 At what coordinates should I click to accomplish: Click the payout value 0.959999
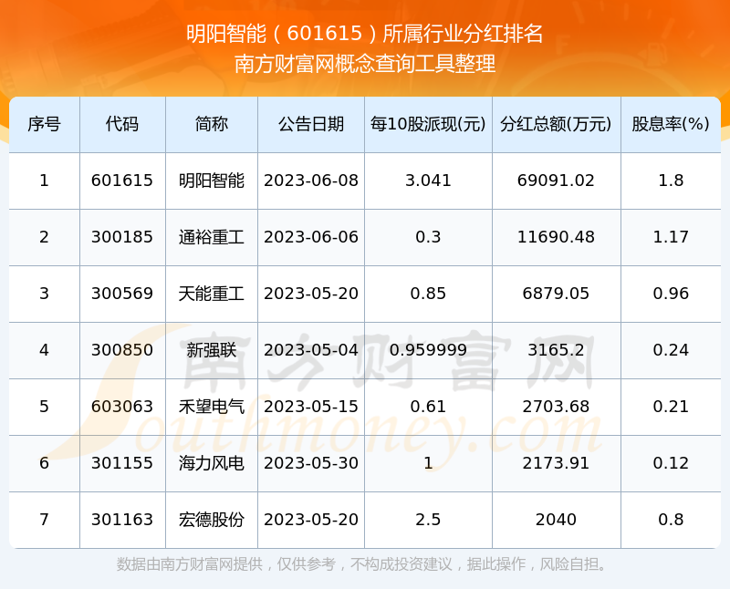[428, 350]
